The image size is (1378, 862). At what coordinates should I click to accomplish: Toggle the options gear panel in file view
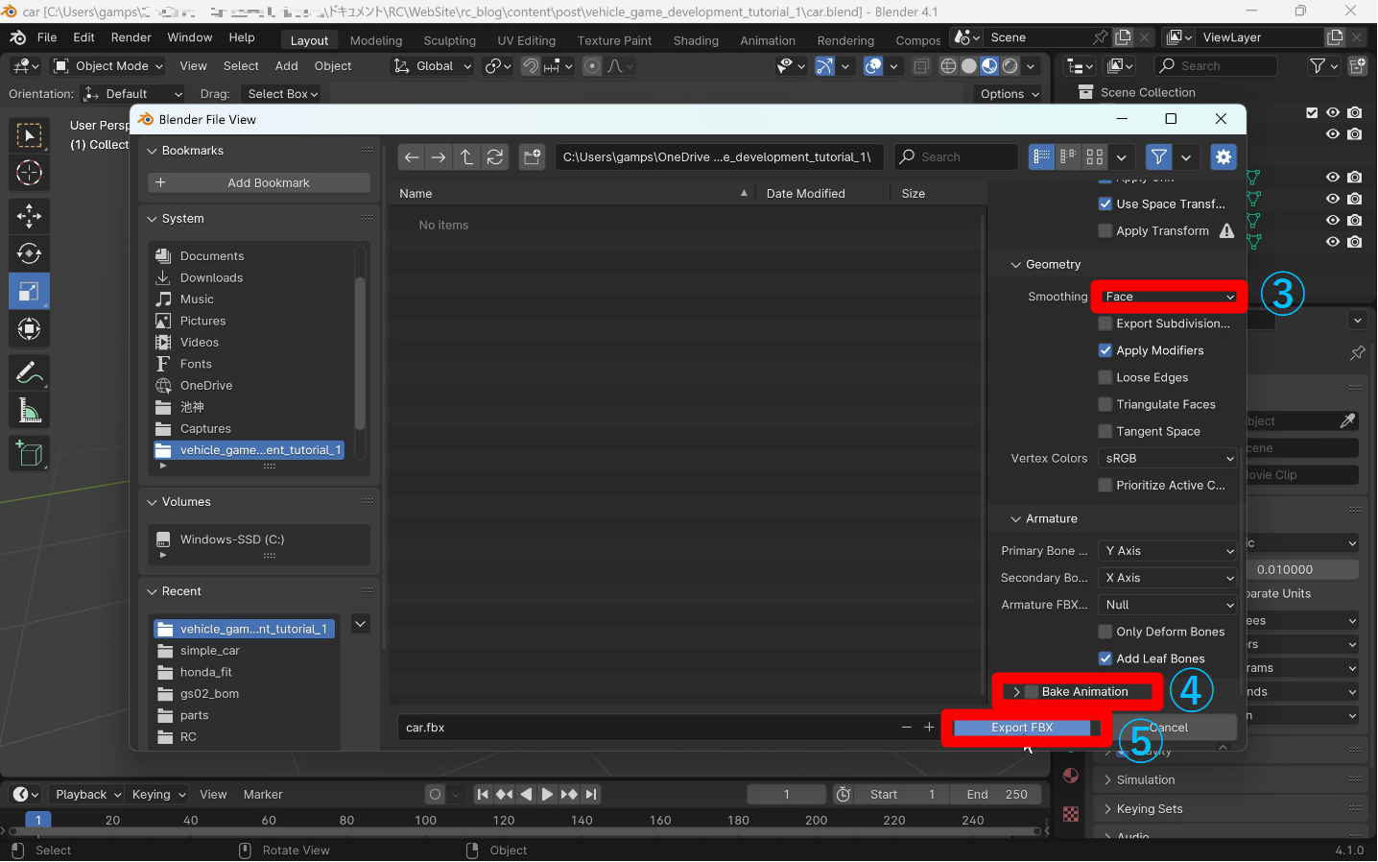point(1224,157)
